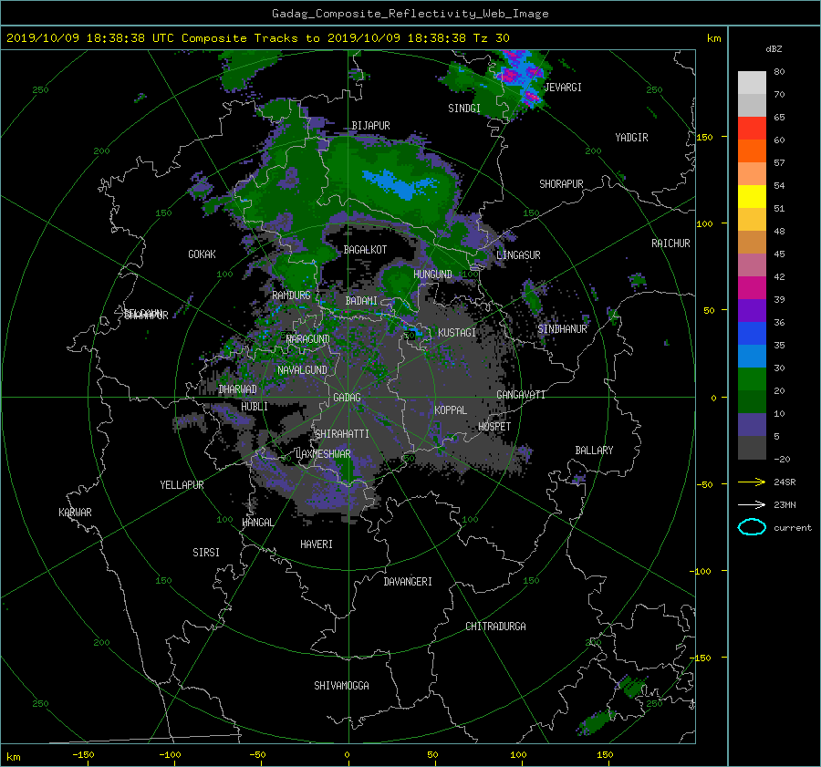Click the BALLARY label
The height and width of the screenshot is (767, 821).
(594, 451)
